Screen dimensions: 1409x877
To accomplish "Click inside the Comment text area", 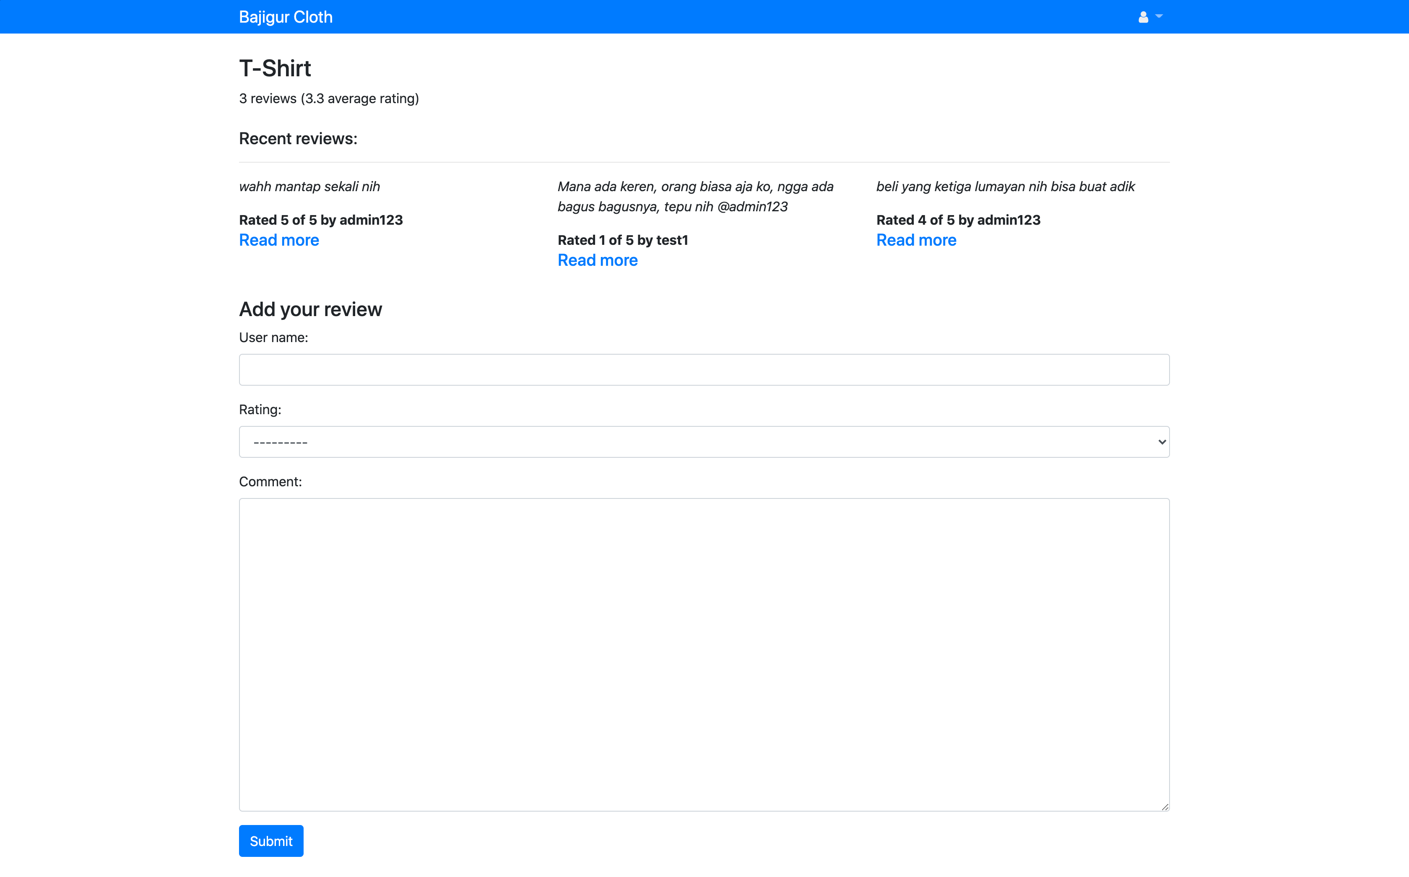I will 704,654.
